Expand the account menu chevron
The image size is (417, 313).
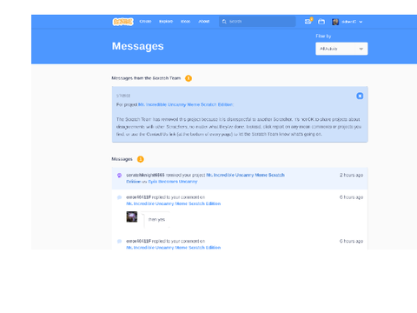click(361, 22)
